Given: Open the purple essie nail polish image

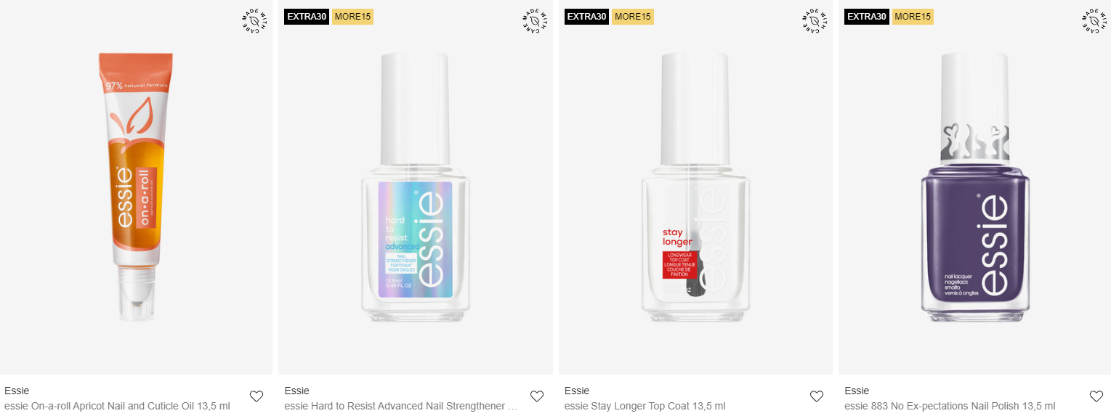Looking at the screenshot, I should coord(975,187).
